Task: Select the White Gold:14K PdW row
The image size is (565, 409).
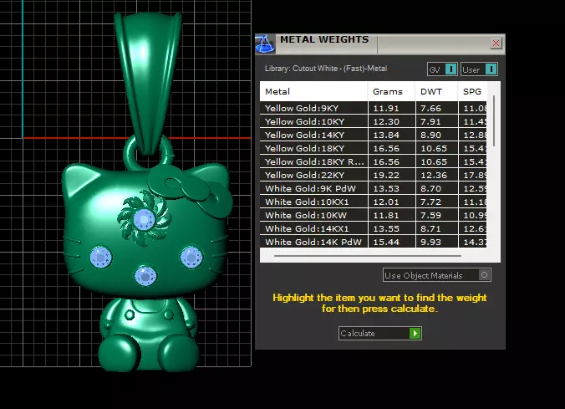Action: tap(374, 242)
